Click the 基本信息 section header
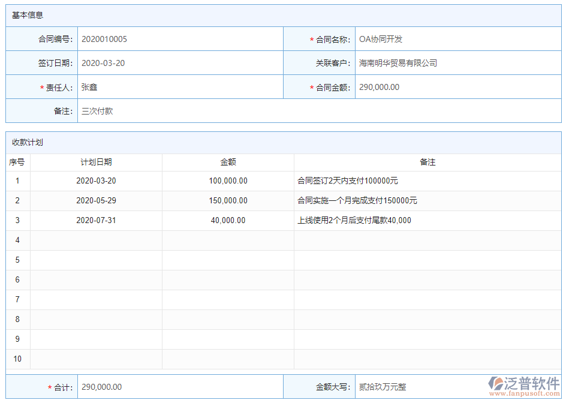Image resolution: width=566 pixels, height=403 pixels. click(28, 15)
